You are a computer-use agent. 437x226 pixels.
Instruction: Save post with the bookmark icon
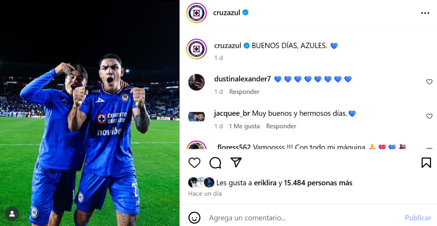point(426,163)
